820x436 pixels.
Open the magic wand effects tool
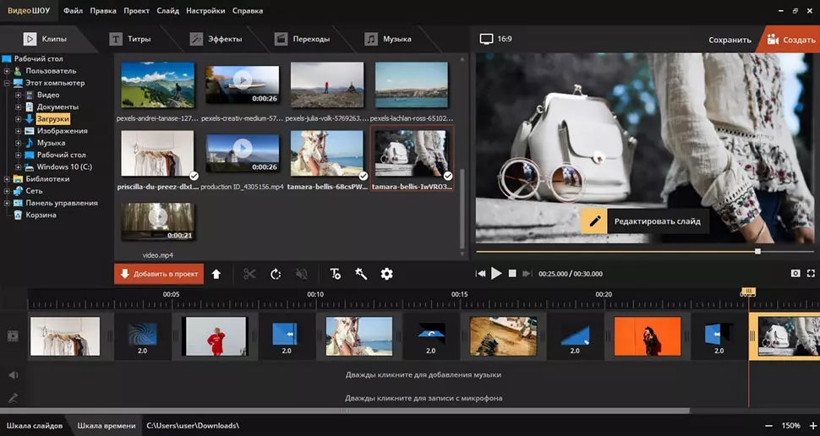click(x=361, y=274)
